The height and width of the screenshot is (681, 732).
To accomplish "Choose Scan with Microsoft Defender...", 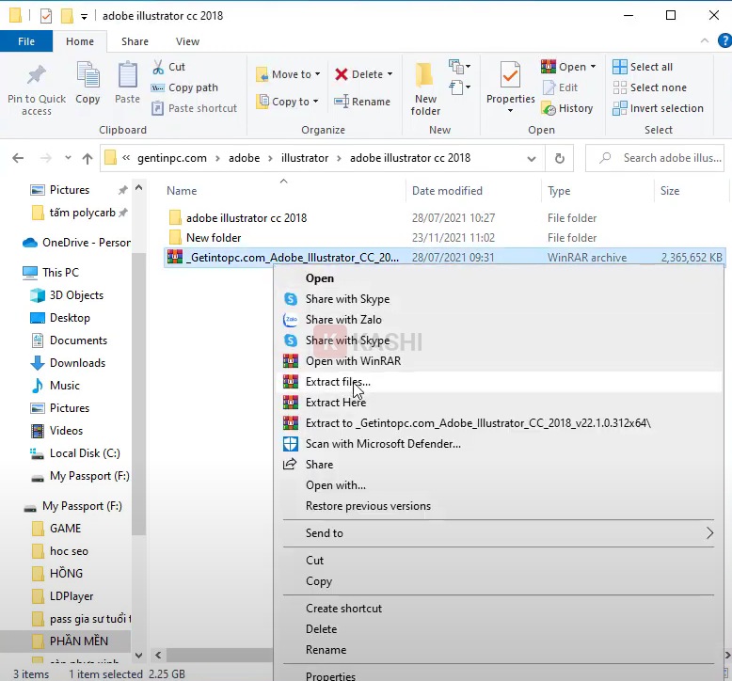I will click(383, 444).
